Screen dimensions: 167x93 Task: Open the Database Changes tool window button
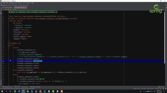point(35,87)
